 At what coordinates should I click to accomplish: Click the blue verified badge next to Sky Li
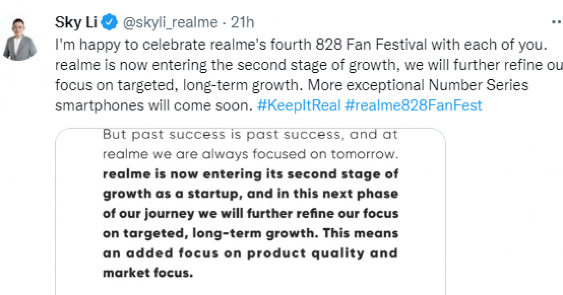[x=109, y=21]
